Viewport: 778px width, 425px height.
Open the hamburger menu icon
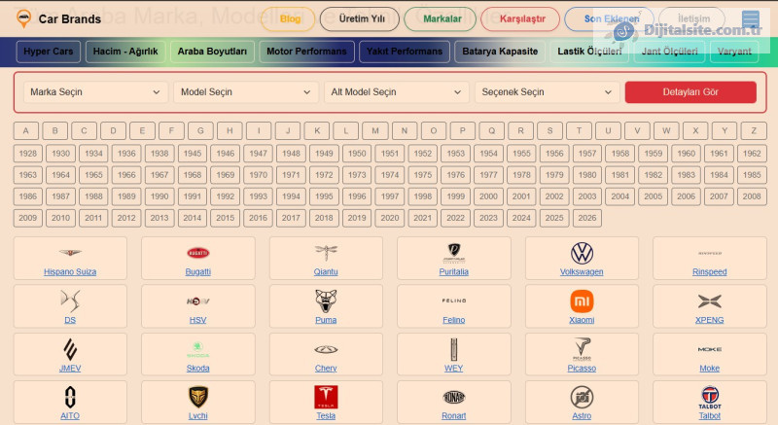tap(750, 19)
